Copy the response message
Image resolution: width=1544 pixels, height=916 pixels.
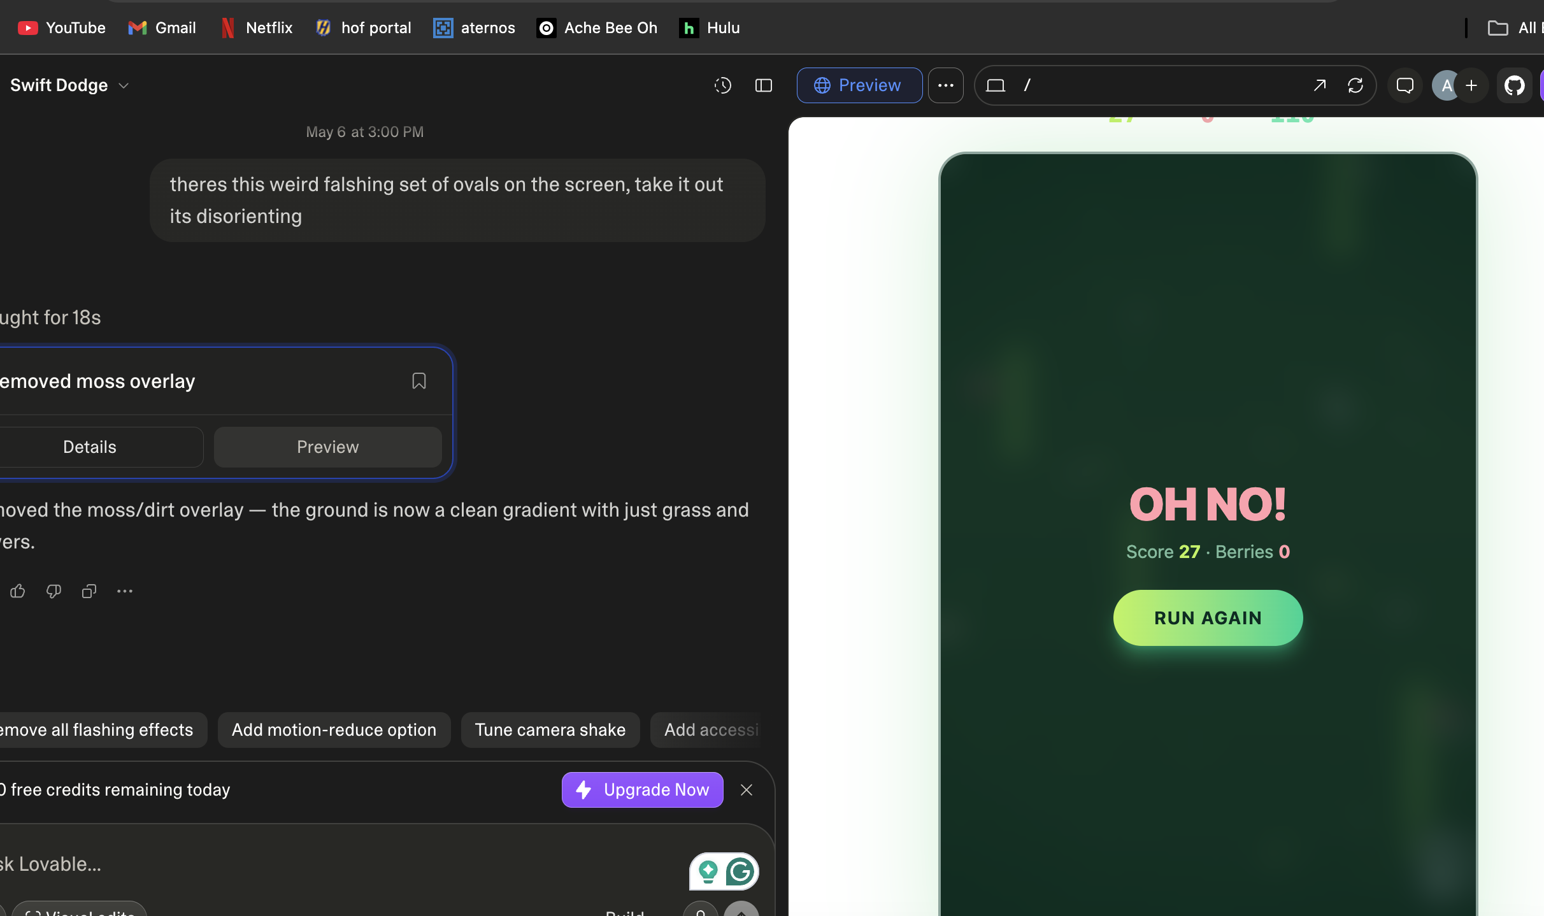click(89, 591)
